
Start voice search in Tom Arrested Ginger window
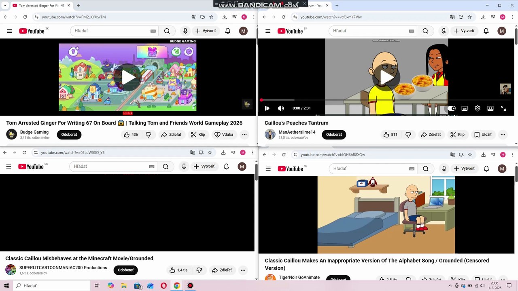(185, 31)
